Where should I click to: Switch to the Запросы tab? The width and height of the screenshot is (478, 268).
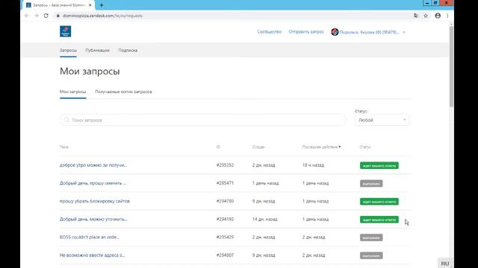tap(68, 51)
